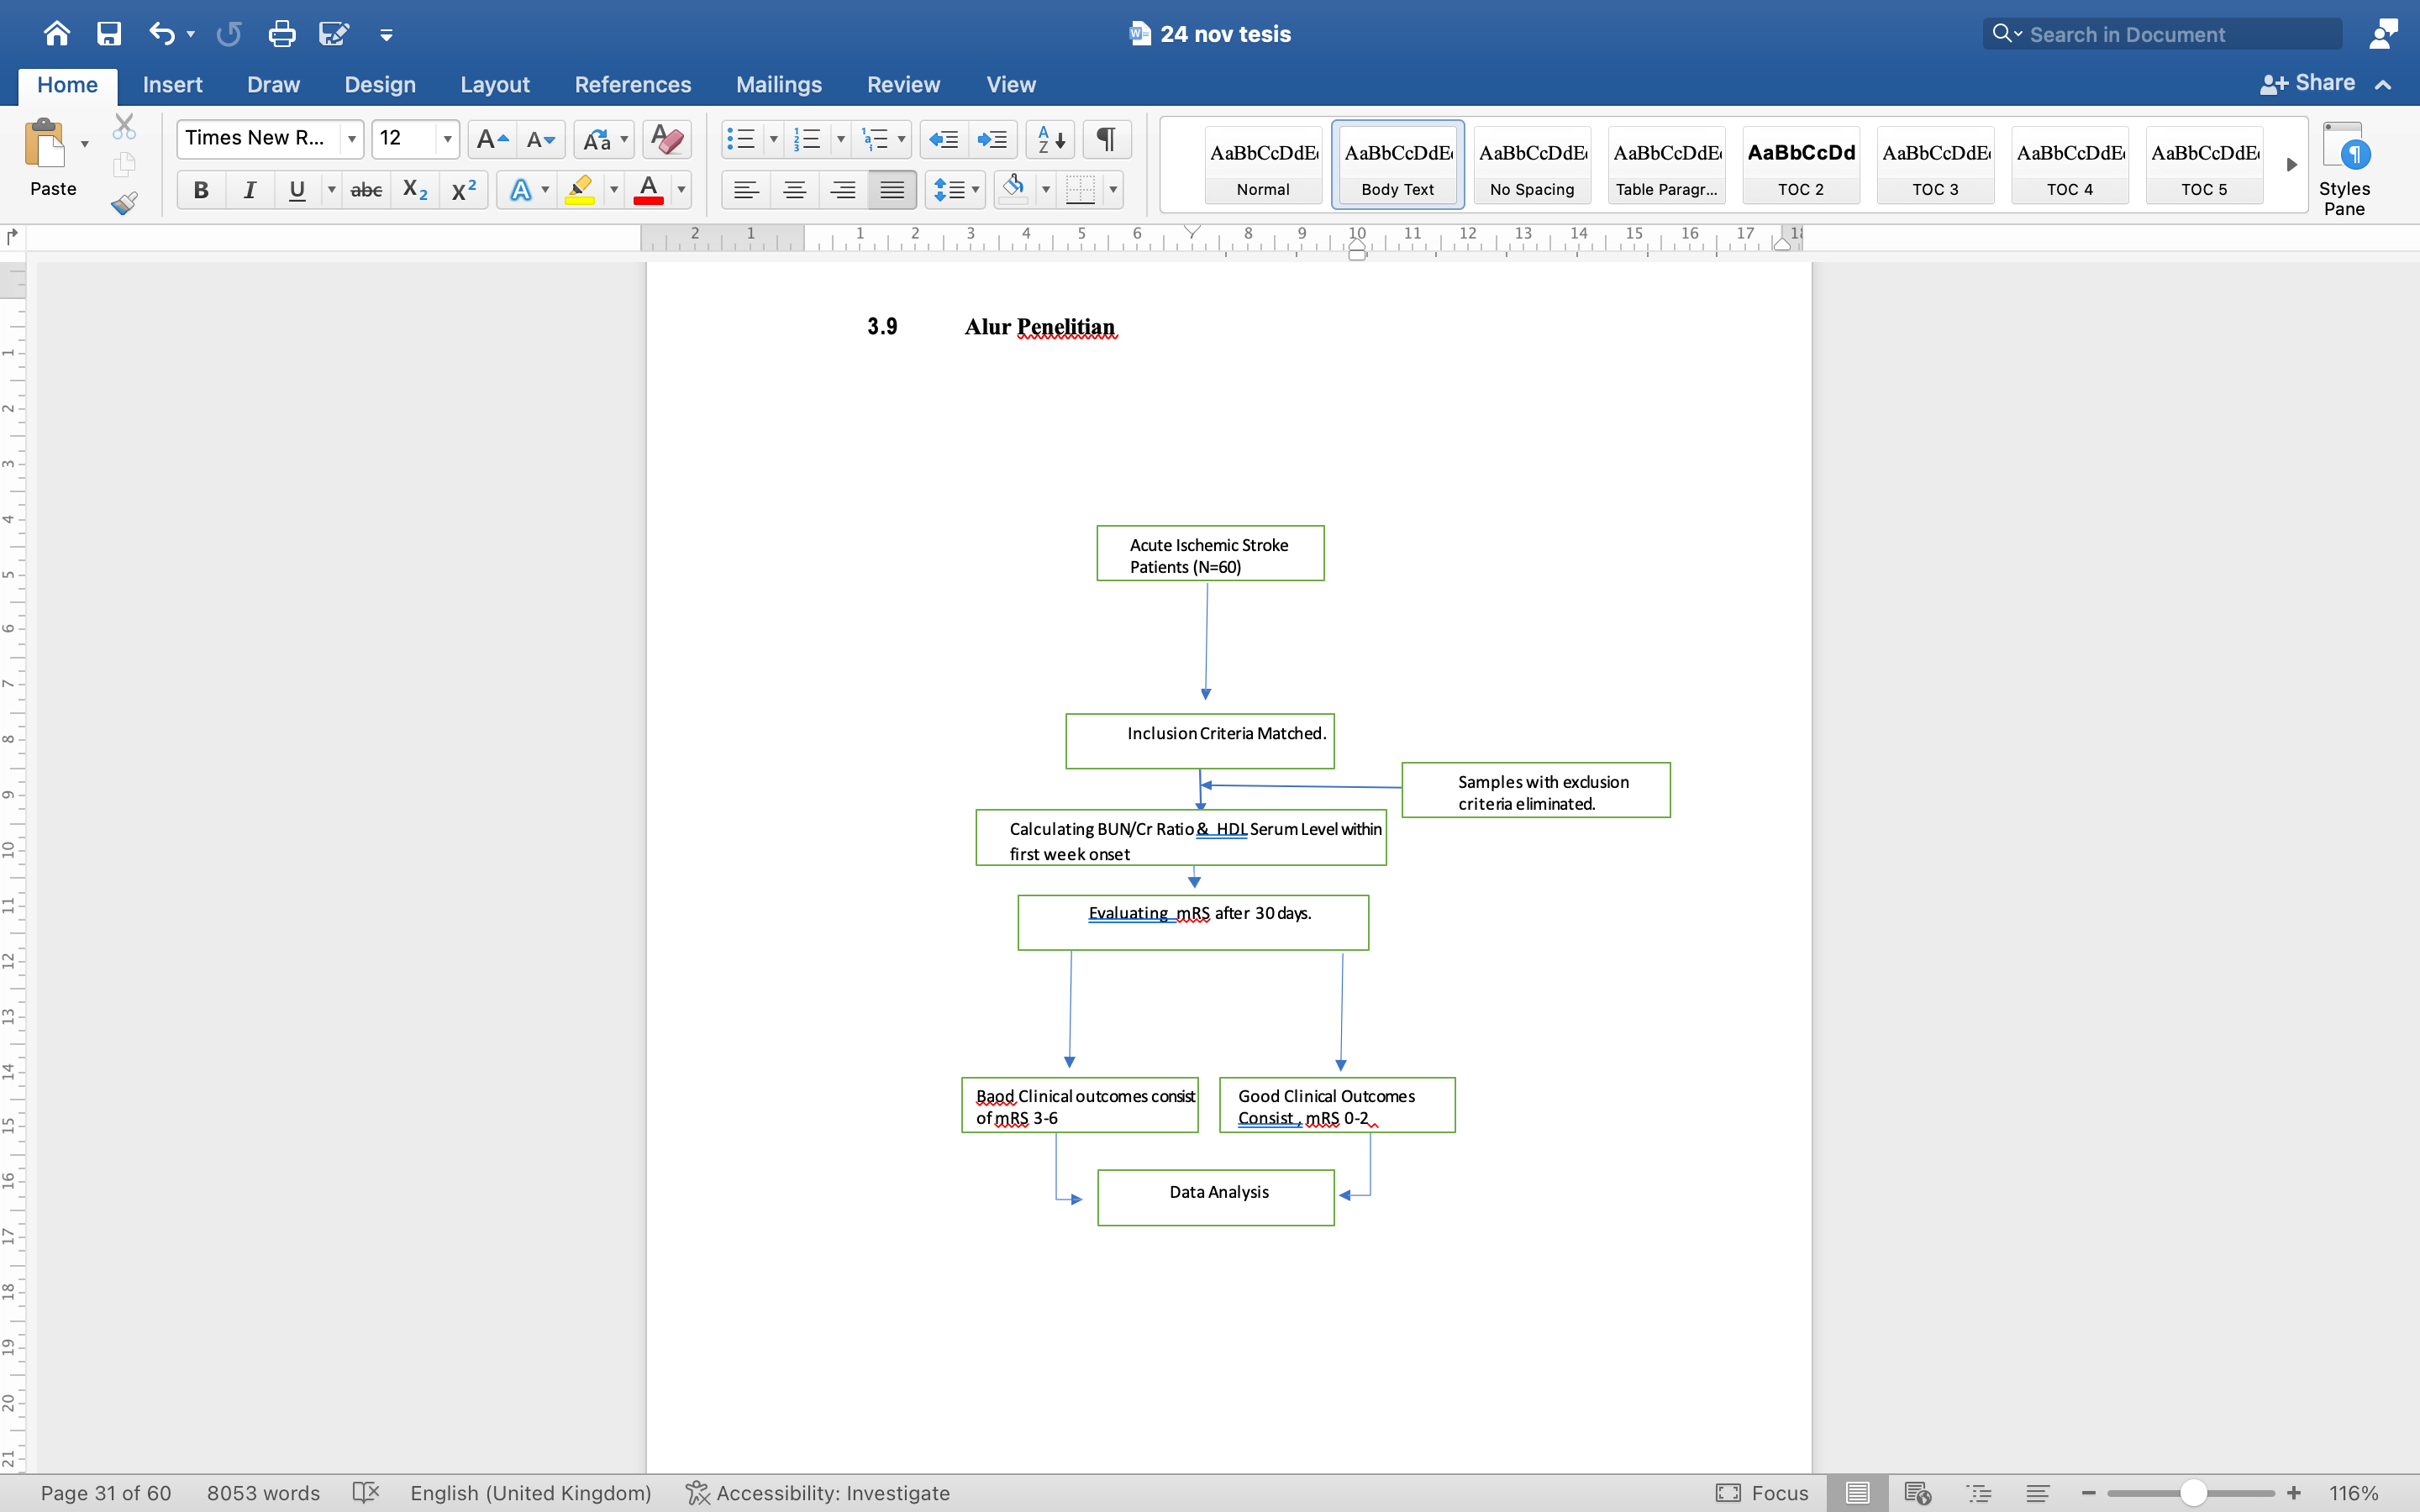Click the 8053 words count
Screen dimensions: 2420x1512
click(263, 1492)
